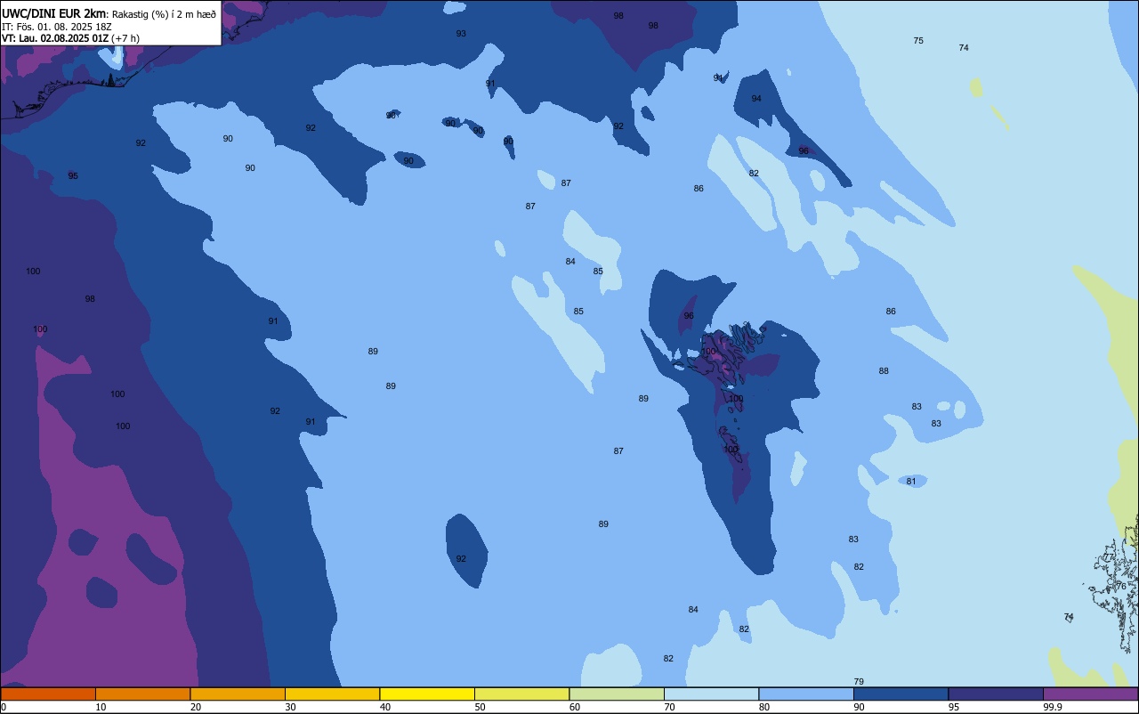Click the humidity value '94' on the map

(x=756, y=99)
